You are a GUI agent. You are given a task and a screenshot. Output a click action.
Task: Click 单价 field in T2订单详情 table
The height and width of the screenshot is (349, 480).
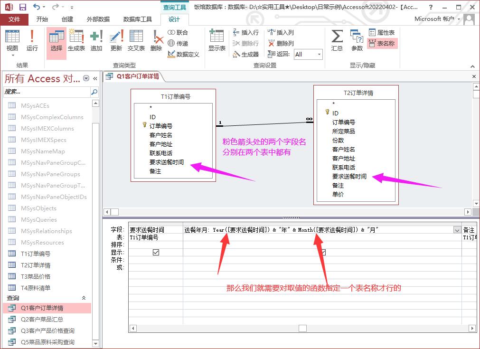[338, 194]
